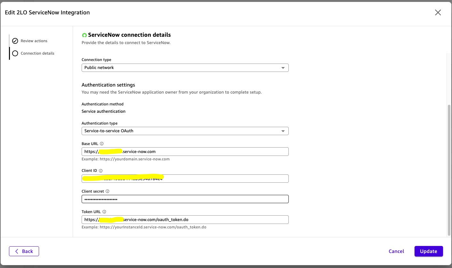Select the Connection details step circle

click(15, 53)
